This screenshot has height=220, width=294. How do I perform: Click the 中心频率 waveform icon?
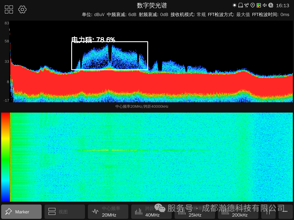(95, 211)
